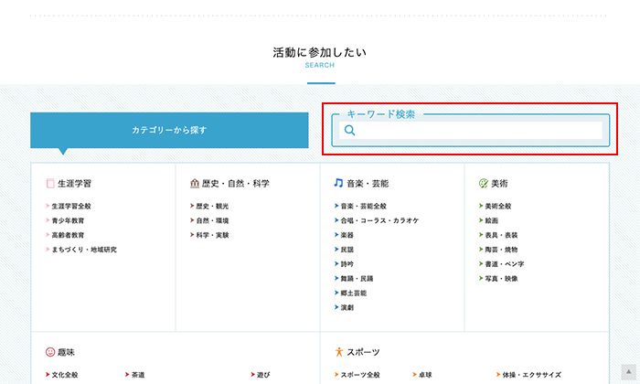The width and height of the screenshot is (640, 384).
Task: Click the person icon beside スポーツ
Action: pyautogui.click(x=339, y=352)
